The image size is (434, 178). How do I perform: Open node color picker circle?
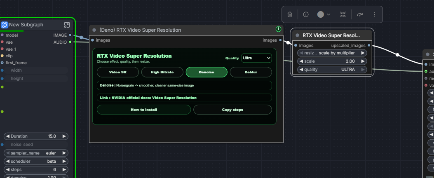321,14
